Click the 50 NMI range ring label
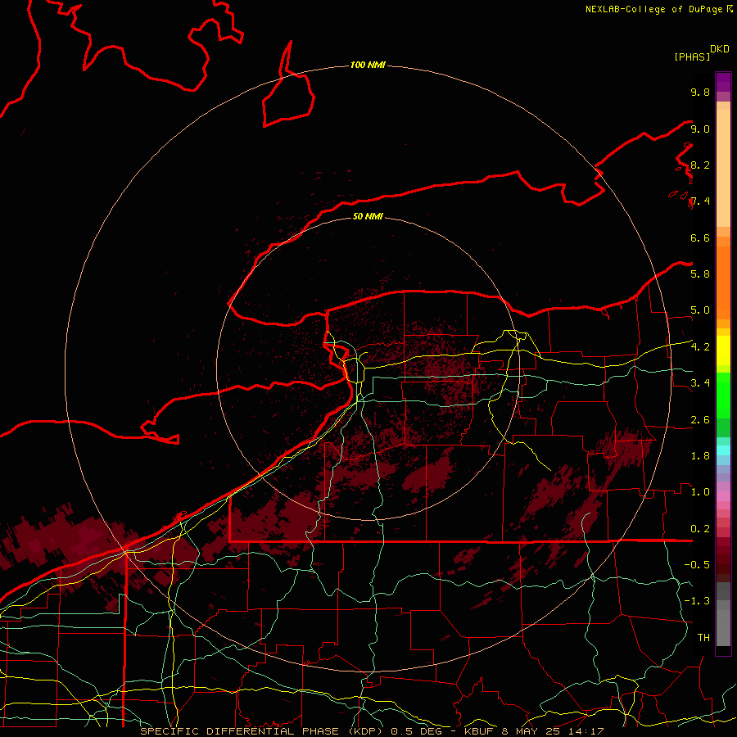The width and height of the screenshot is (737, 737). [368, 216]
